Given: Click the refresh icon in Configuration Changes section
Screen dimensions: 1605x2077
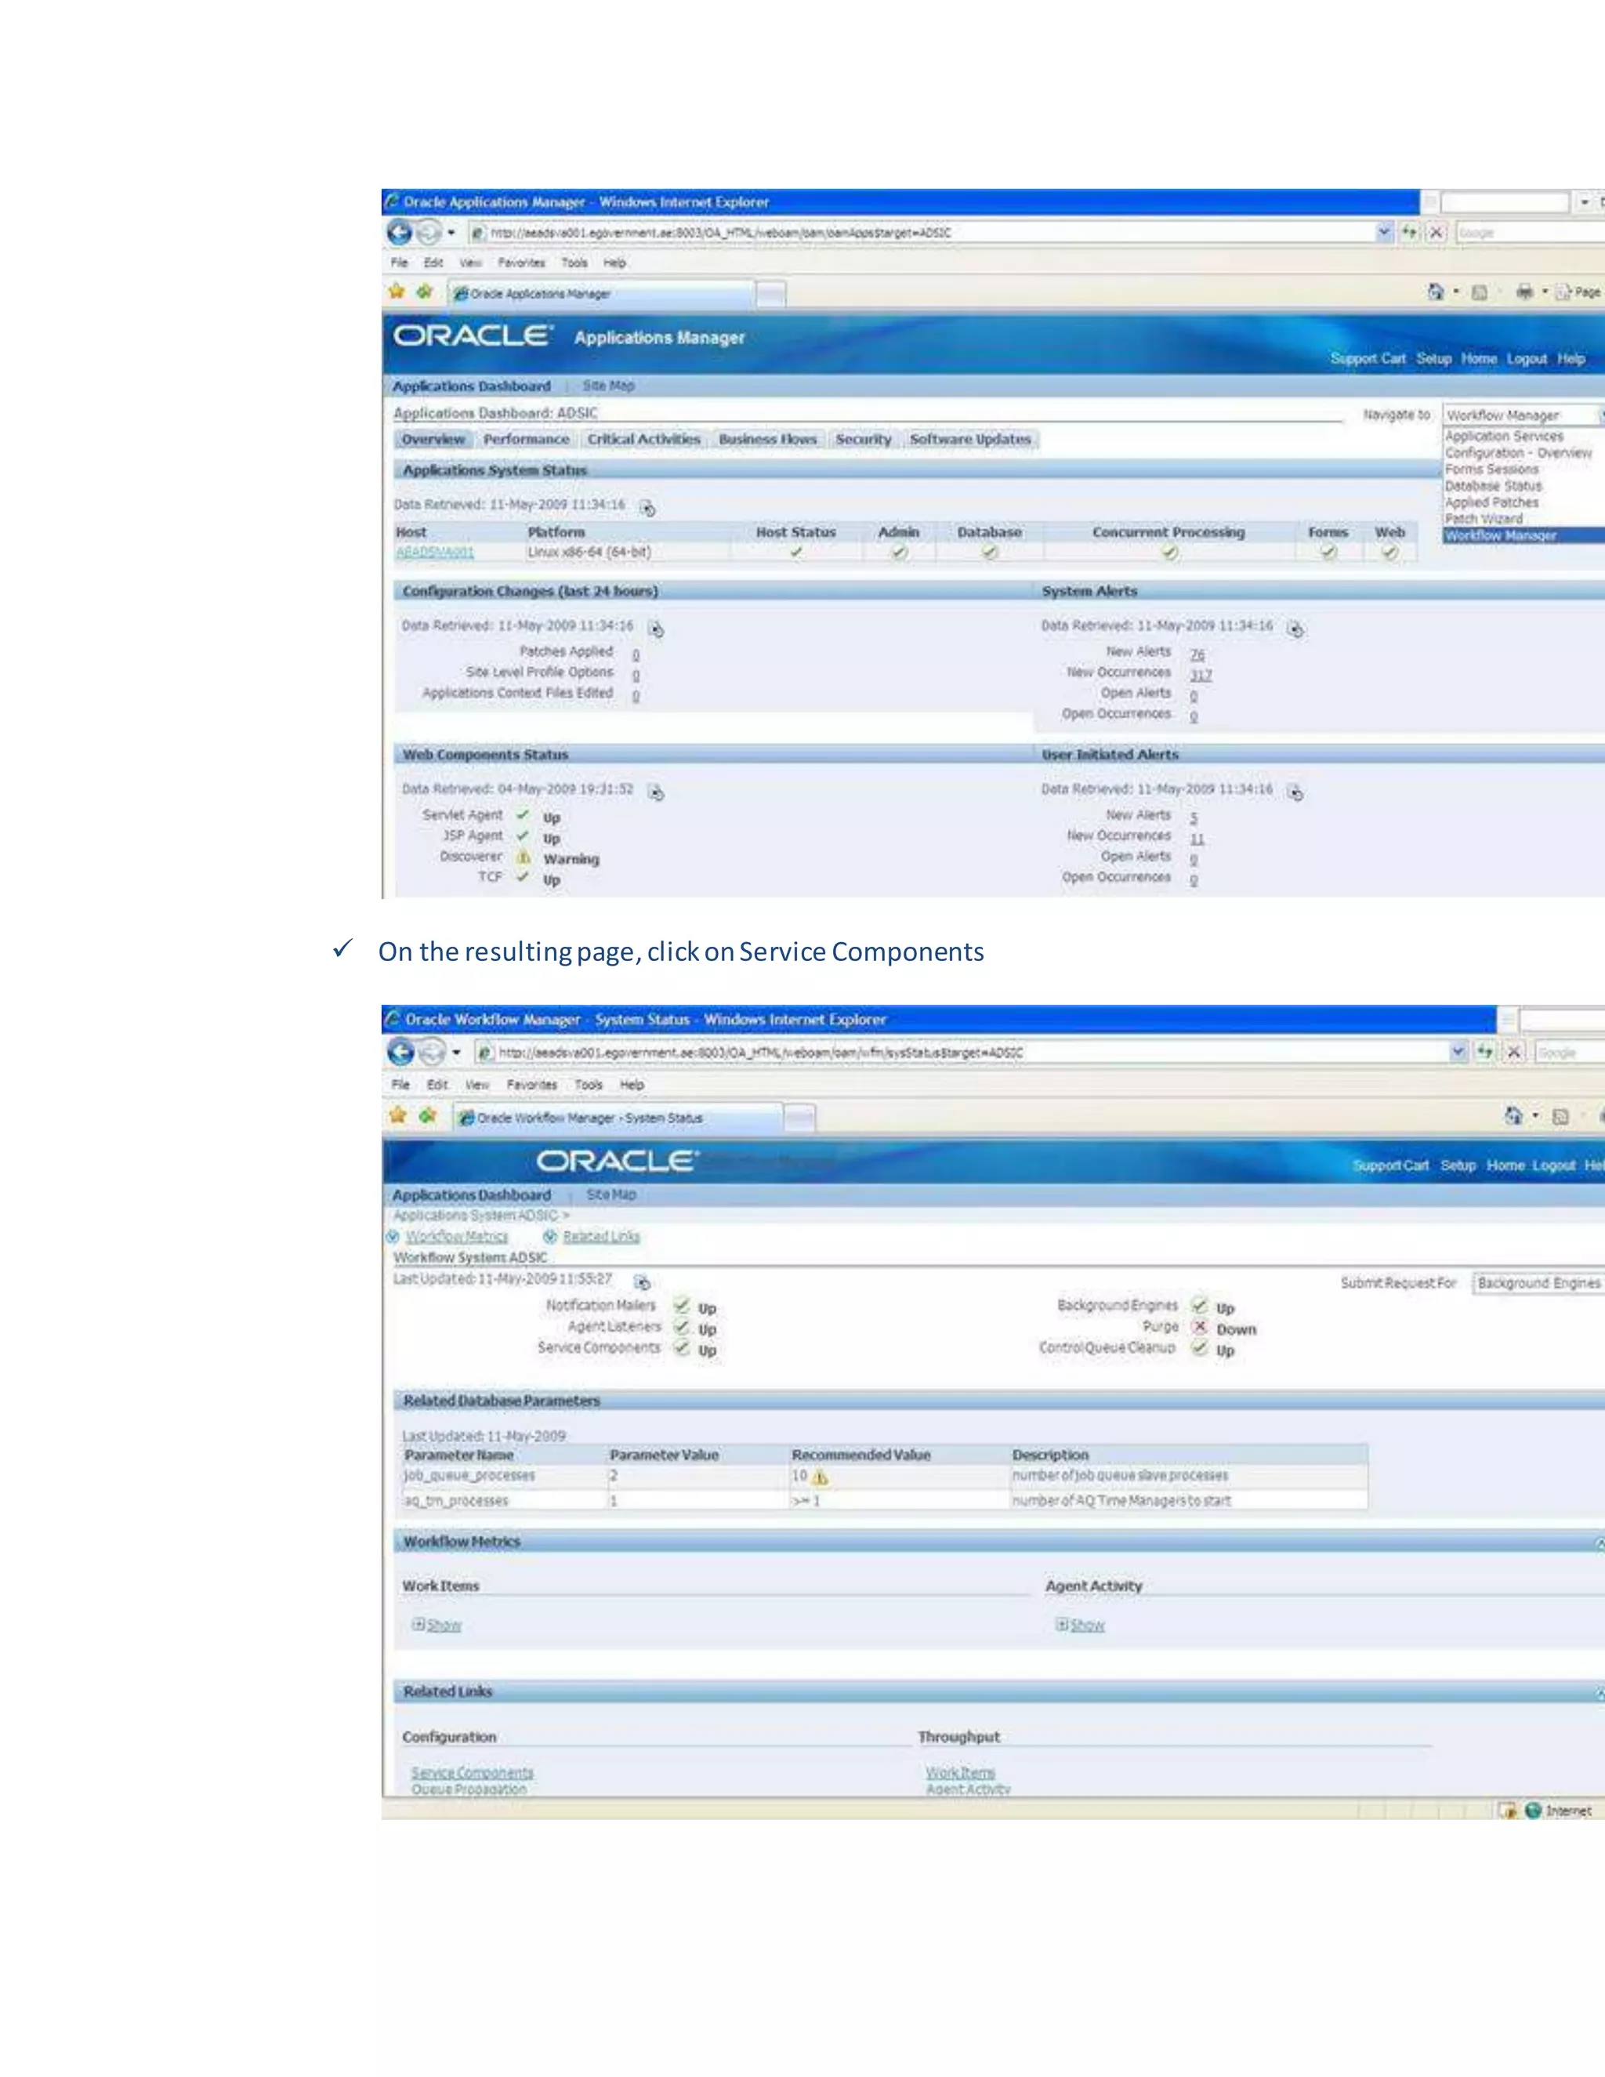Looking at the screenshot, I should [656, 629].
